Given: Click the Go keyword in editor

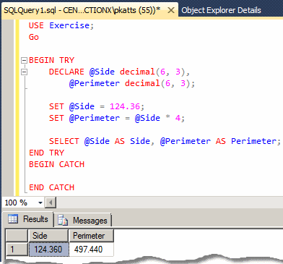Looking at the screenshot, I should 34,37.
